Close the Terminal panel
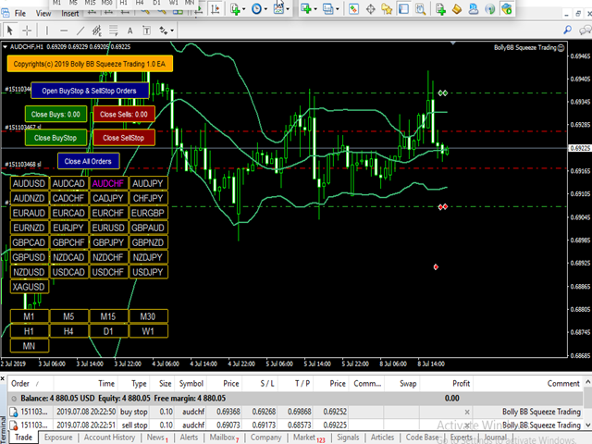The width and height of the screenshot is (592, 444). [x=3, y=378]
